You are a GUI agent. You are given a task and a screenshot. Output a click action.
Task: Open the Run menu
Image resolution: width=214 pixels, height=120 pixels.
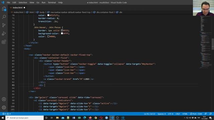(x=43, y=2)
